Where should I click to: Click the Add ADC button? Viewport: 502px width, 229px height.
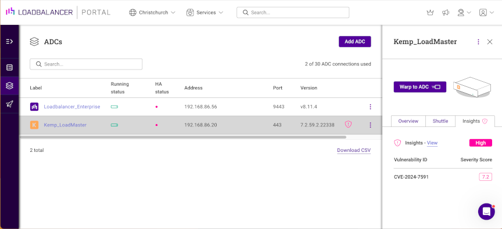[355, 42]
